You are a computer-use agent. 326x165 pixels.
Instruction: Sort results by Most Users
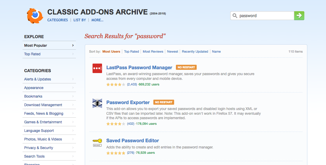(x=111, y=51)
